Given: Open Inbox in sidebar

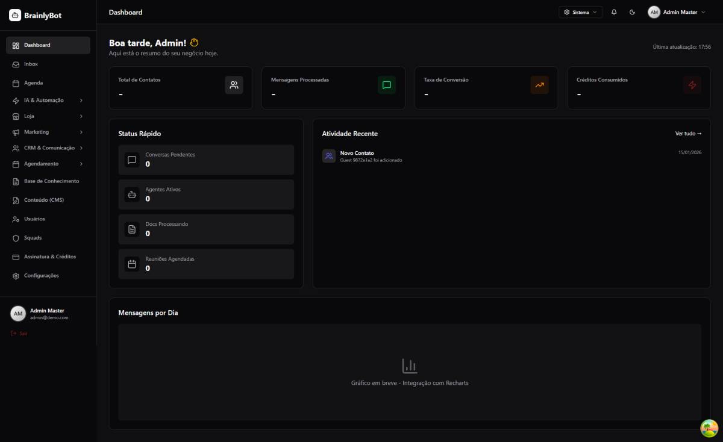Looking at the screenshot, I should coord(48,64).
